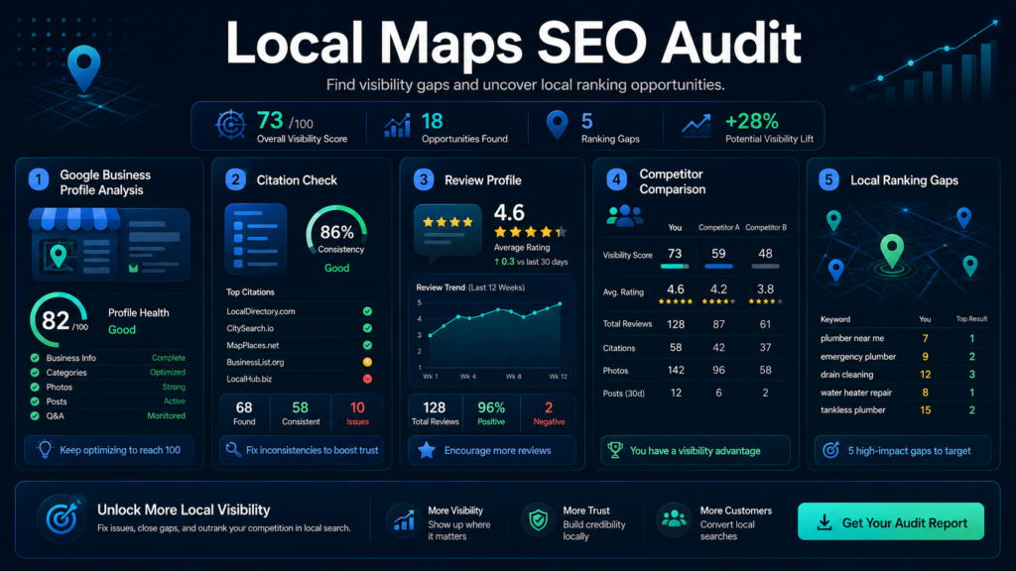Viewport: 1016px width, 571px height.
Task: Click the target icon beside Overall Visibility Score
Action: [x=230, y=124]
